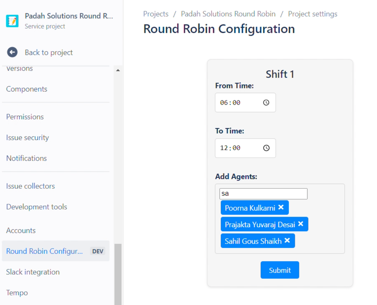This screenshot has width=377, height=305.
Task: Click the Submit button
Action: point(280,270)
